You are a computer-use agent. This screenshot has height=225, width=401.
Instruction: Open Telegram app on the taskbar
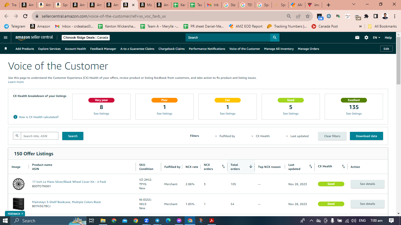[x=157, y=221]
